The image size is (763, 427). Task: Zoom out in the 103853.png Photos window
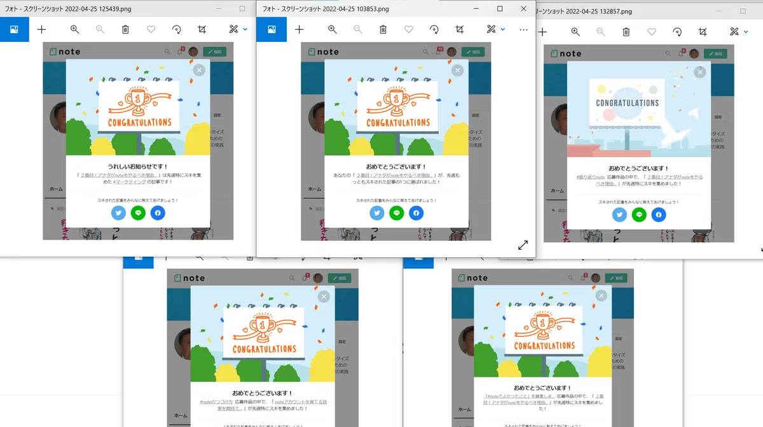[357, 29]
